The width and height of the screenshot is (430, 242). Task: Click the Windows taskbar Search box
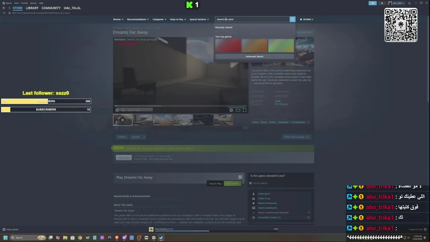(28, 238)
